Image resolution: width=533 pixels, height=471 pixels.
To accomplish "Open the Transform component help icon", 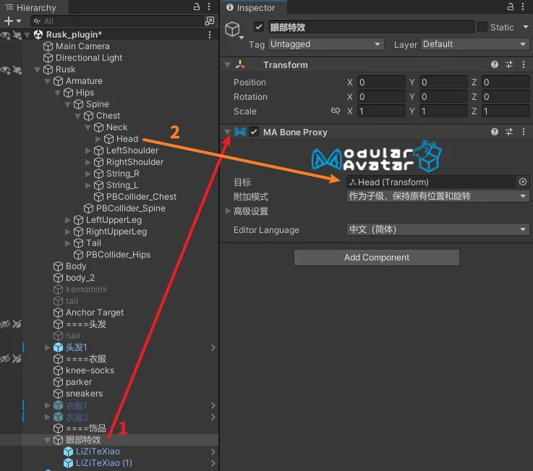I will click(x=495, y=65).
